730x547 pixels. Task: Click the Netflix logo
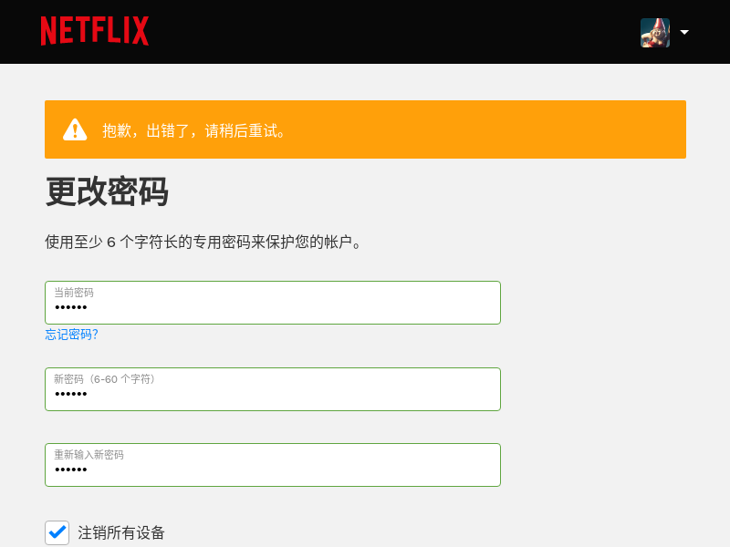point(95,31)
